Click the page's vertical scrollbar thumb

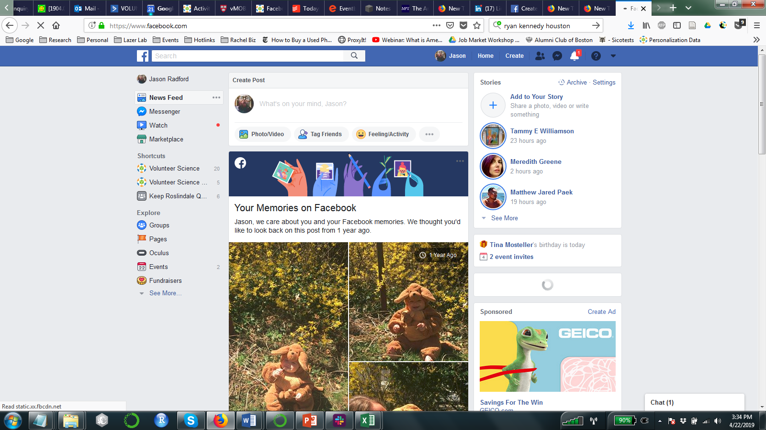(x=762, y=105)
